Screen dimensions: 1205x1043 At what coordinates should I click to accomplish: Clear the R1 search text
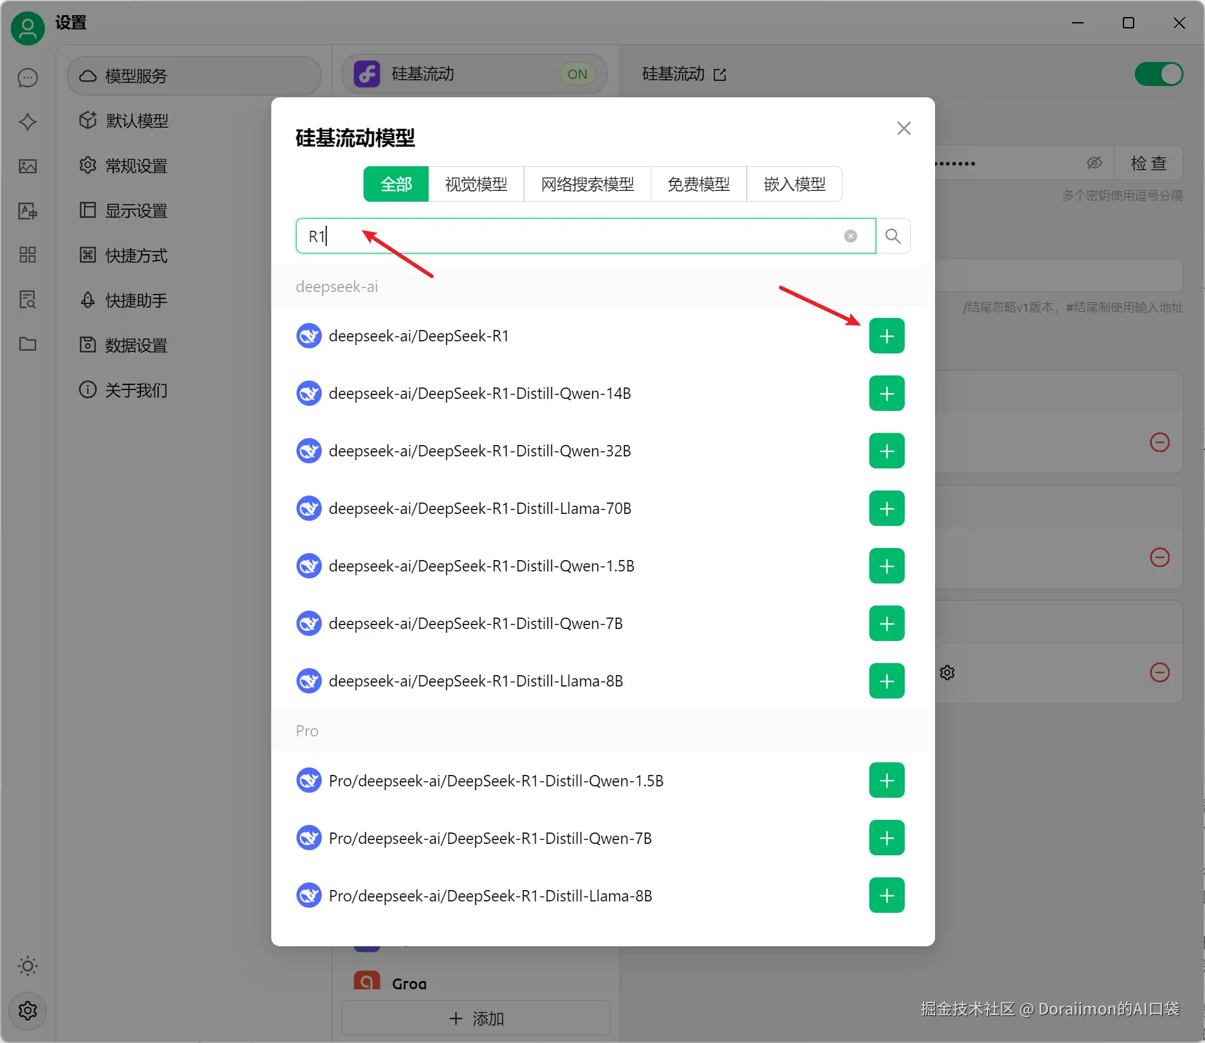(850, 236)
